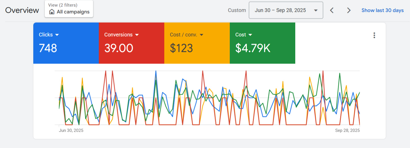Select the red 39.00 conversions value
Screen dimensions: 410x148
point(118,48)
